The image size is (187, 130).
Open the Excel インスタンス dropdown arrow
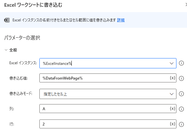(172, 63)
